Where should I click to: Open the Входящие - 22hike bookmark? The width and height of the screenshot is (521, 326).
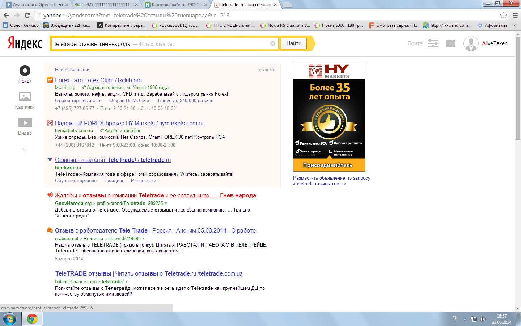coord(67,25)
